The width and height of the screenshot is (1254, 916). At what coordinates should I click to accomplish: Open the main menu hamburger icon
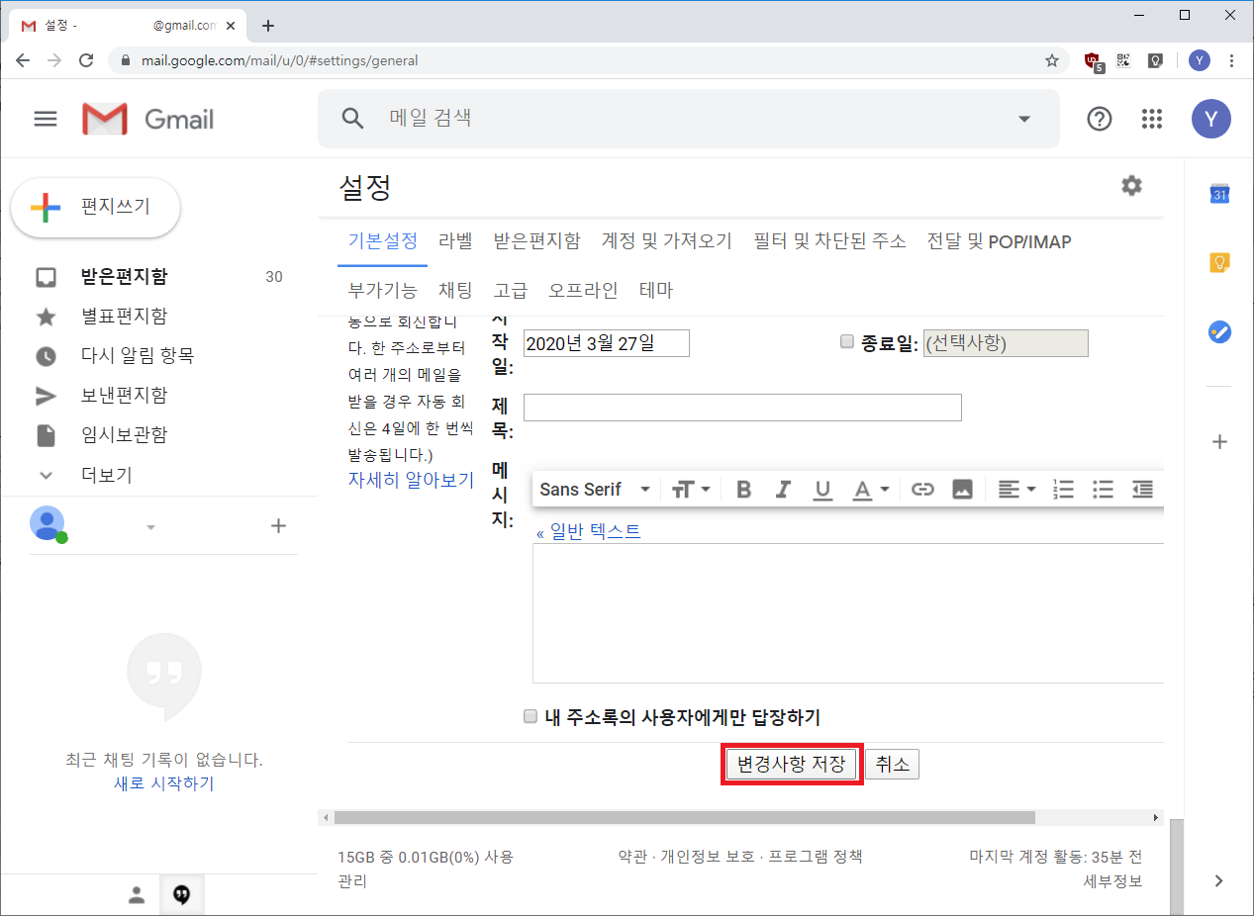coord(46,119)
